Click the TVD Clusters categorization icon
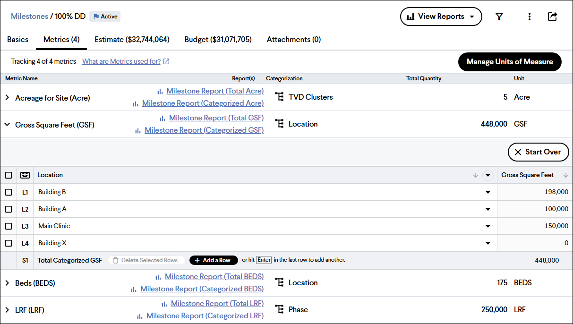 280,97
